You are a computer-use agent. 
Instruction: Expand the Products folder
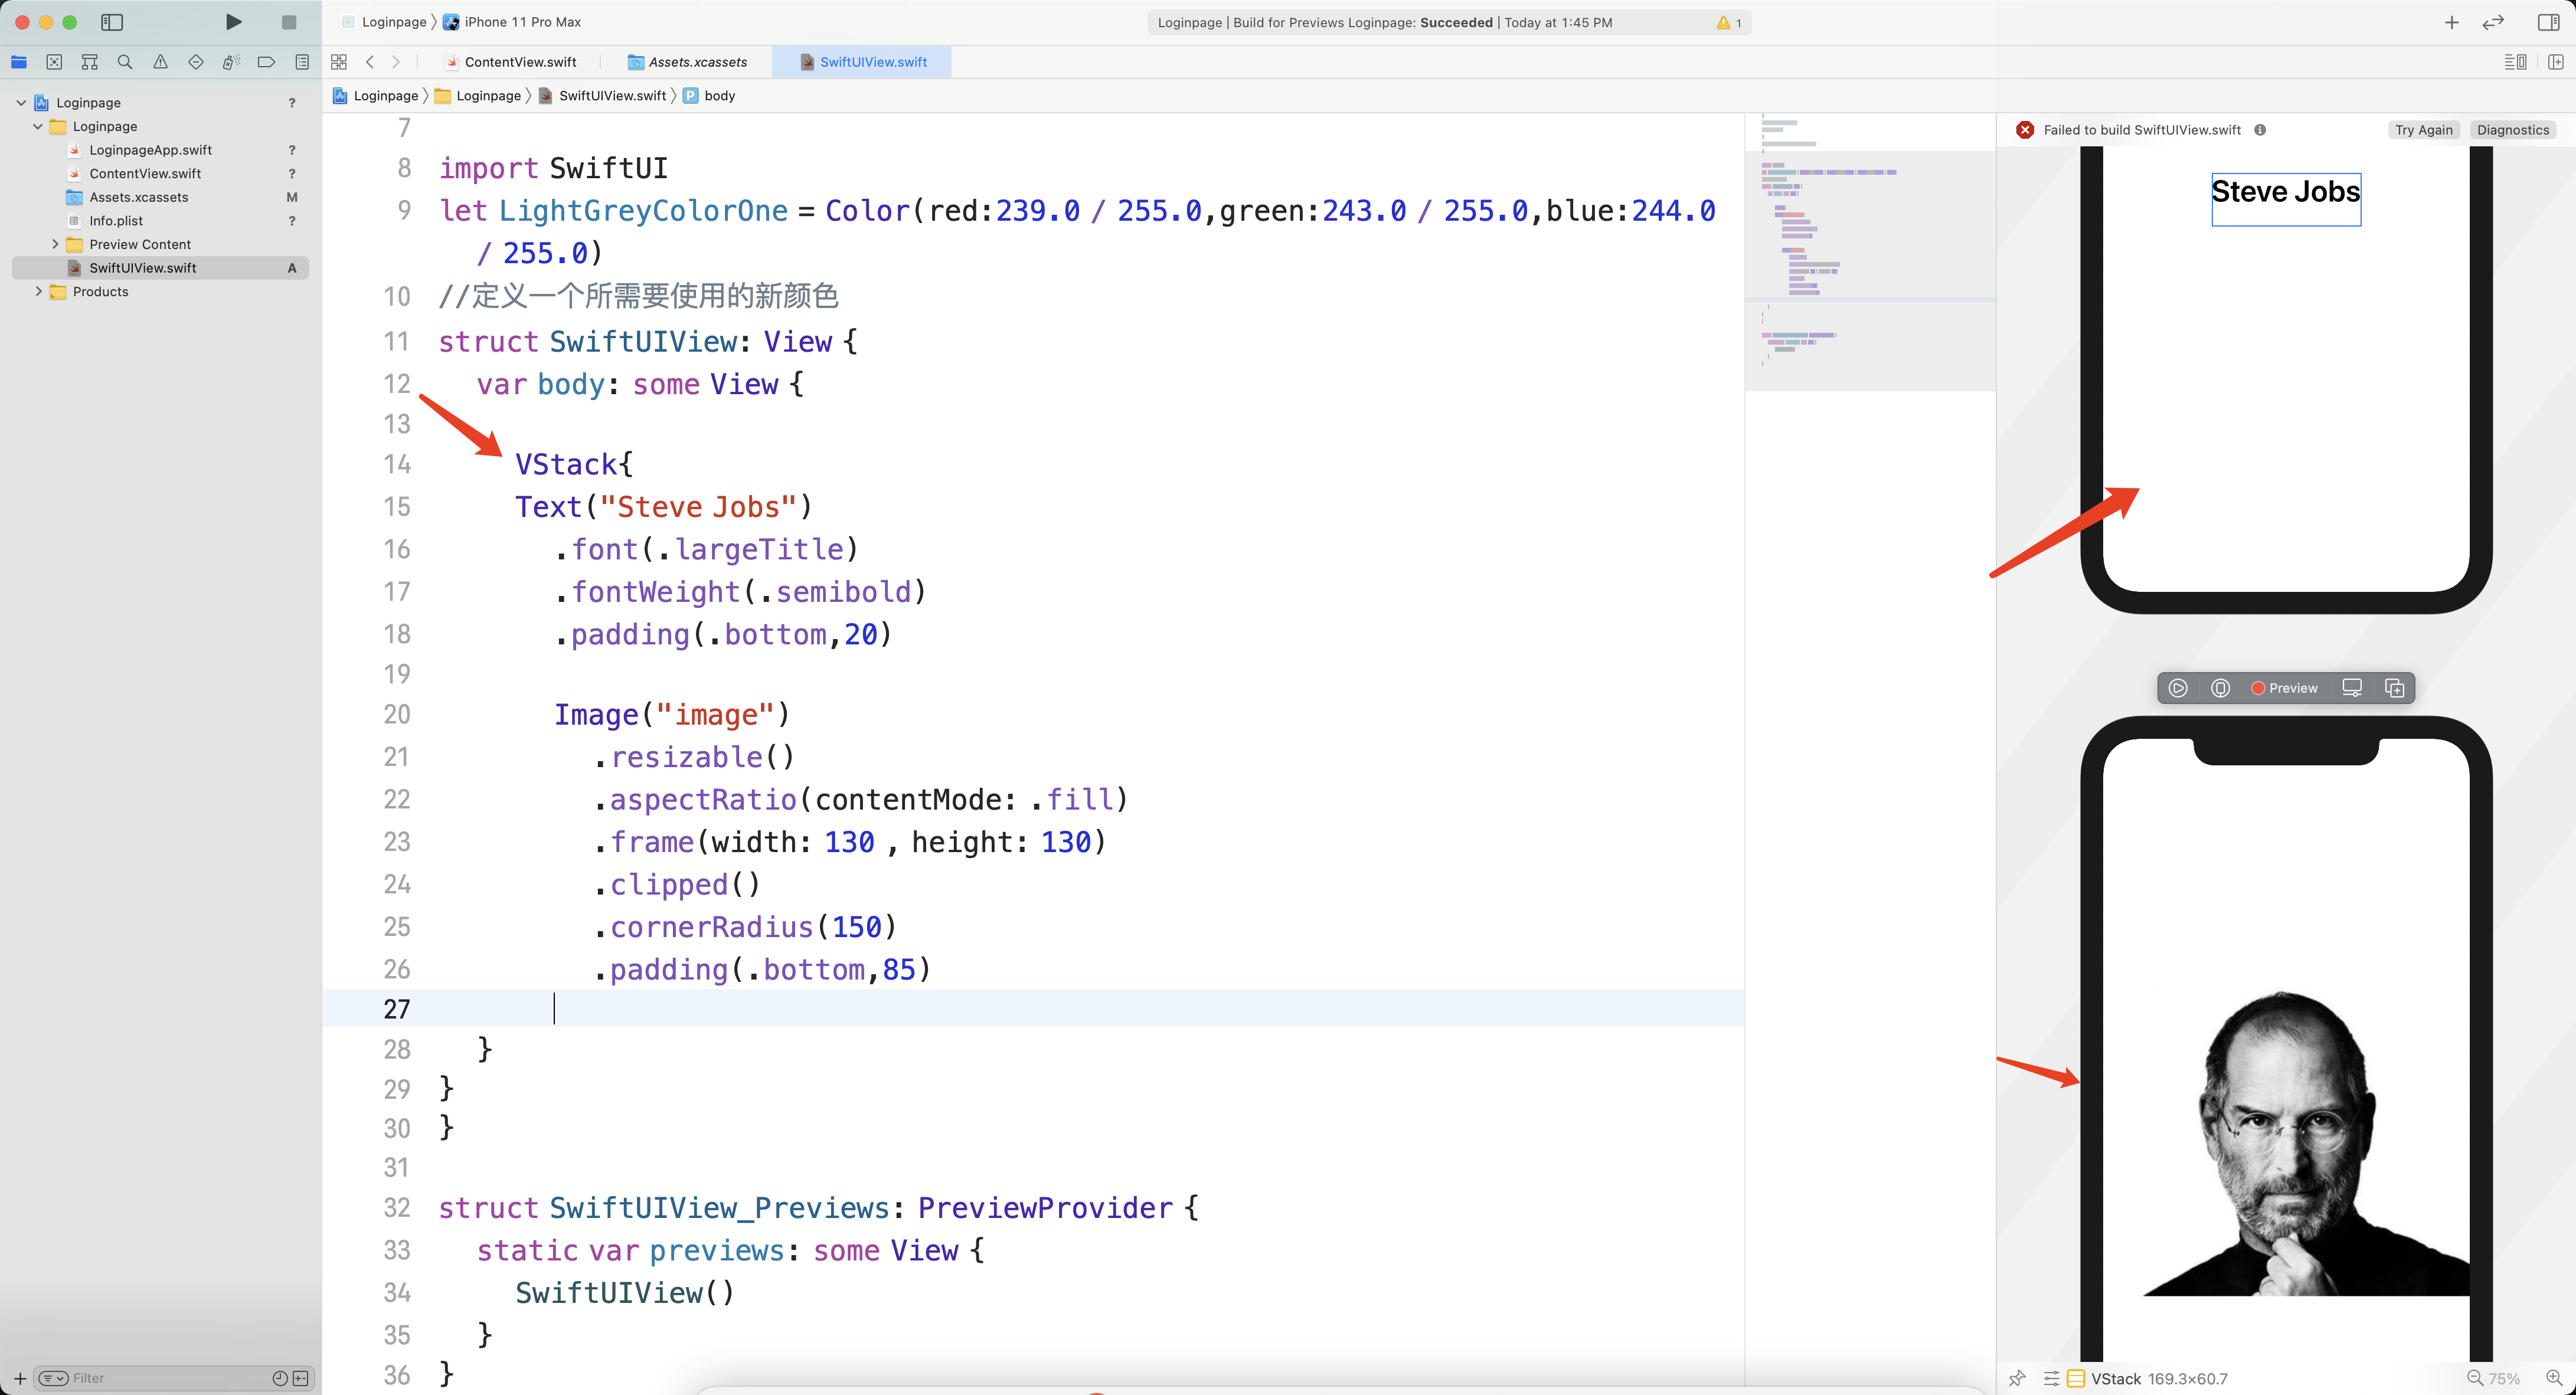39,292
